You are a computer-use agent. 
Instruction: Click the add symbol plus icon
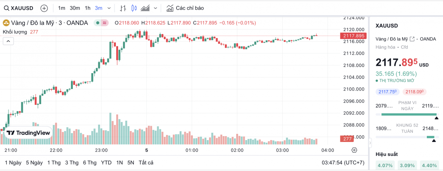[44, 8]
